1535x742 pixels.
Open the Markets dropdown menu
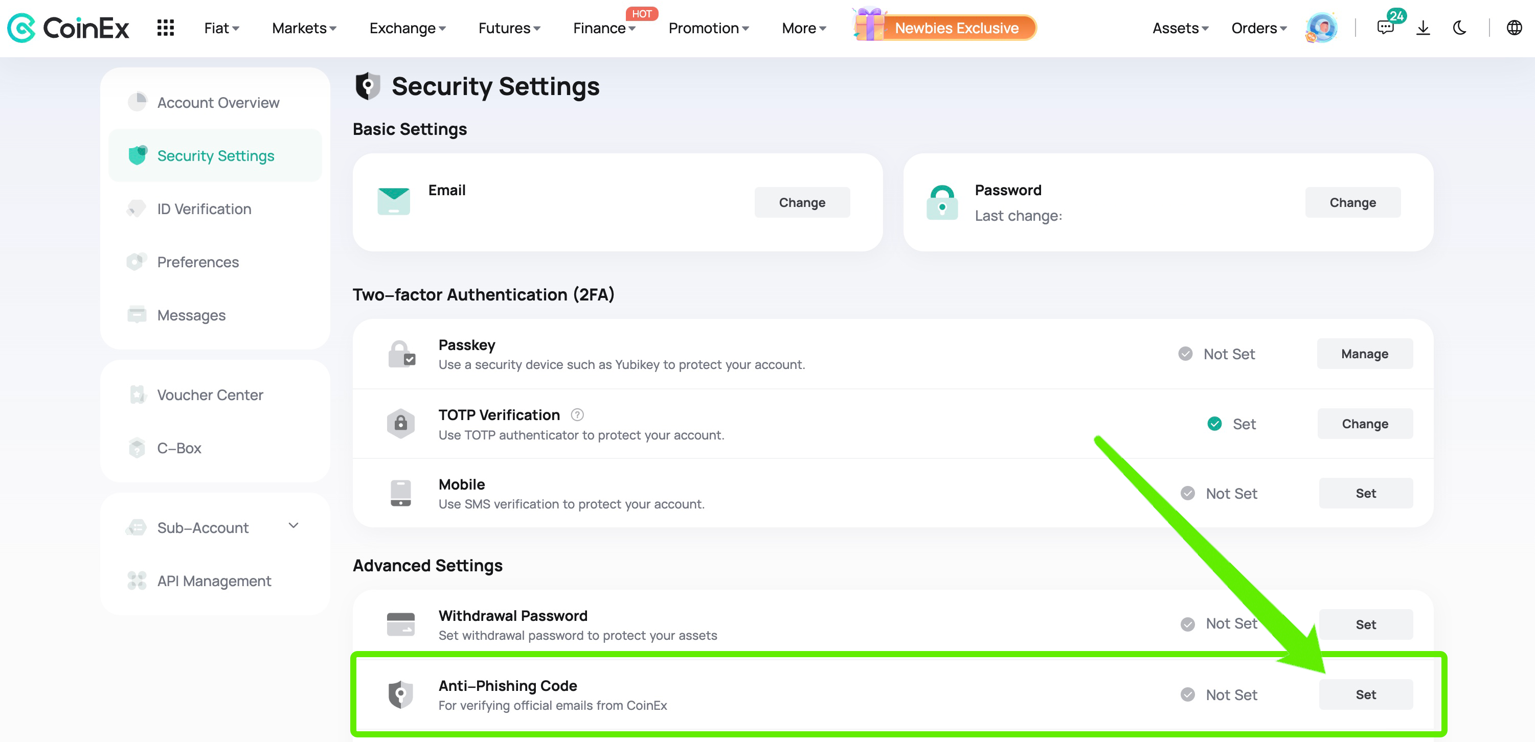click(x=304, y=28)
